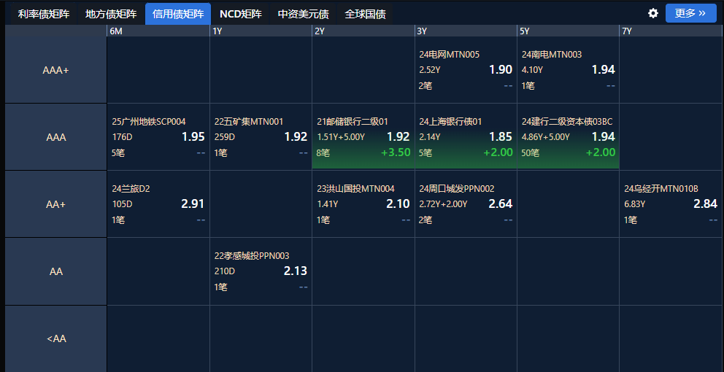Select the 5Y column header
Viewport: 724px width, 372px height.
[568, 31]
